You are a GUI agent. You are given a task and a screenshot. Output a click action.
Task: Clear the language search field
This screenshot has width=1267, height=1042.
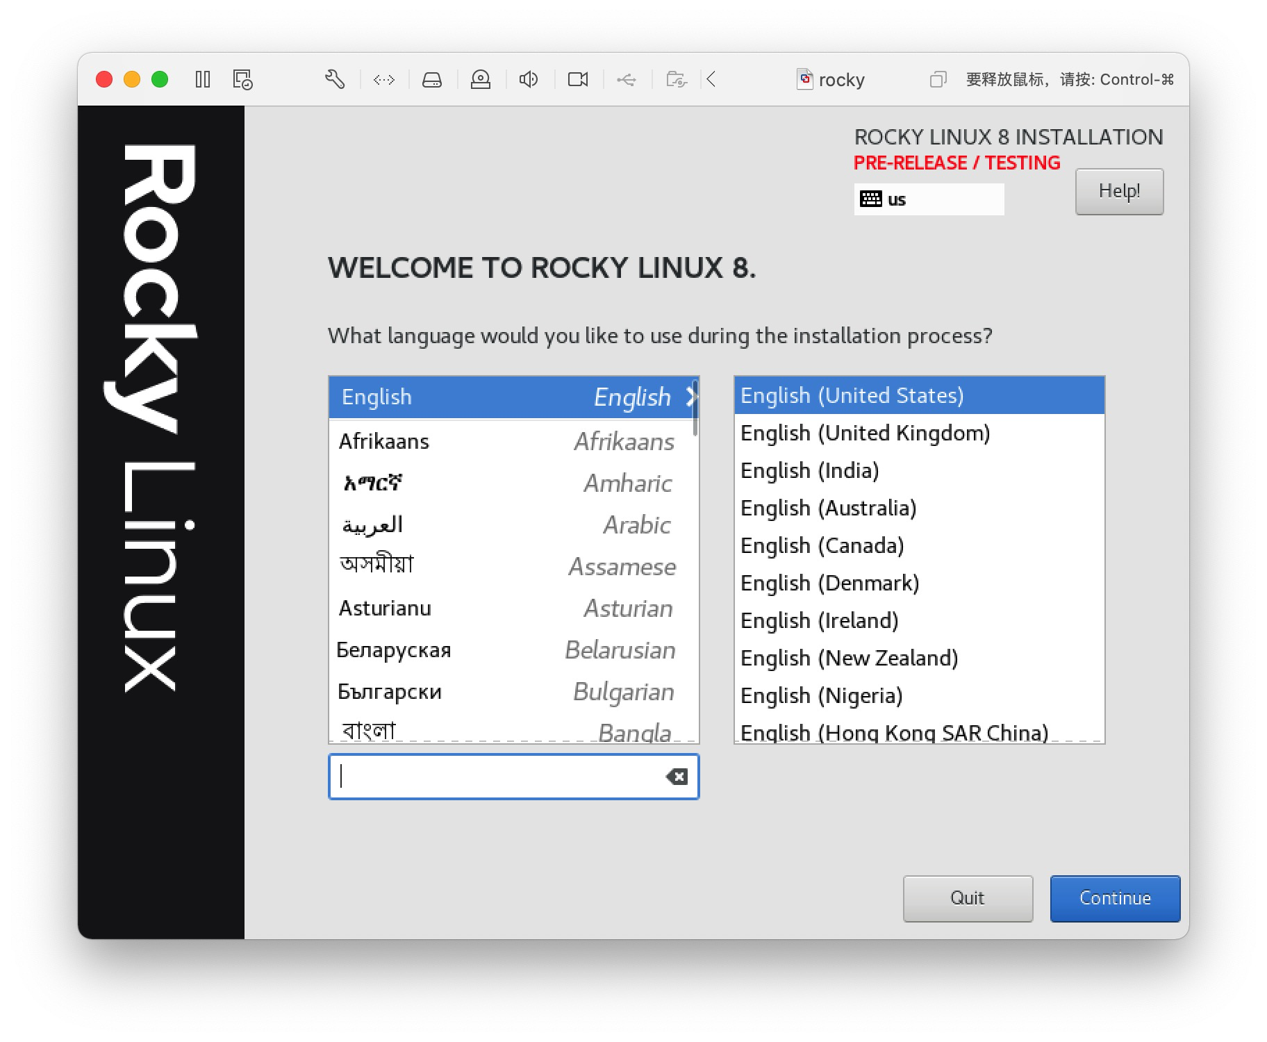pos(677,777)
